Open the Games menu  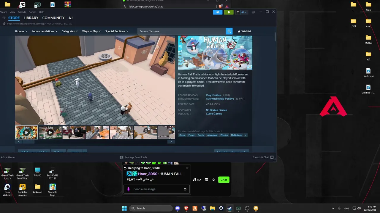coord(32,12)
